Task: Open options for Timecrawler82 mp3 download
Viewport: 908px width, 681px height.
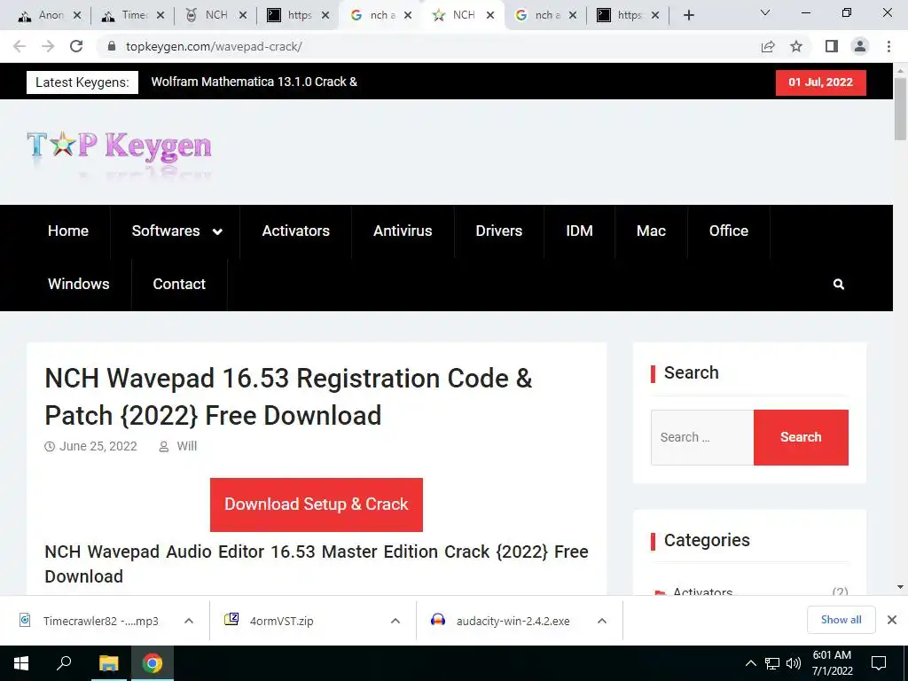Action: pyautogui.click(x=189, y=621)
